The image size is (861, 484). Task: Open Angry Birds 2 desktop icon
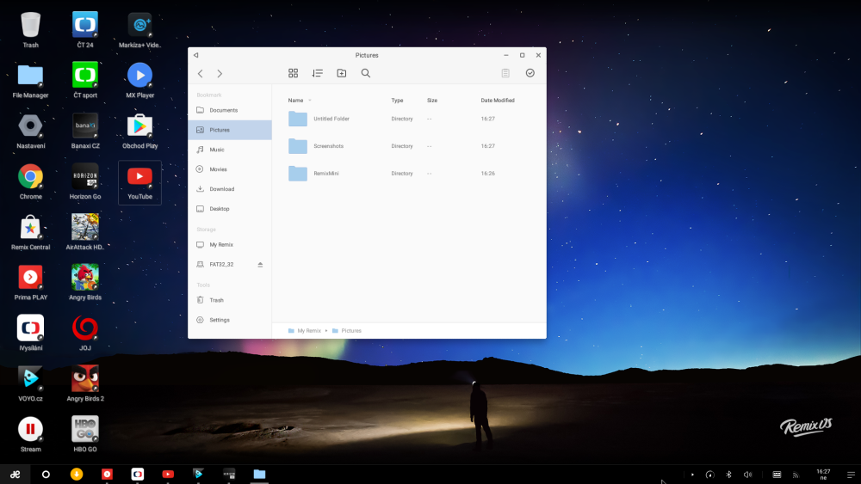pyautogui.click(x=85, y=384)
